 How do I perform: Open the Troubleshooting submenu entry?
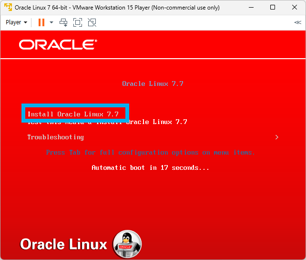click(56, 137)
